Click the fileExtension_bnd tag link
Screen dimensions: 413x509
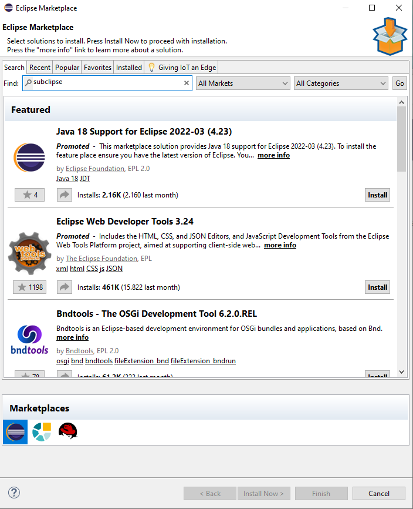tap(141, 361)
